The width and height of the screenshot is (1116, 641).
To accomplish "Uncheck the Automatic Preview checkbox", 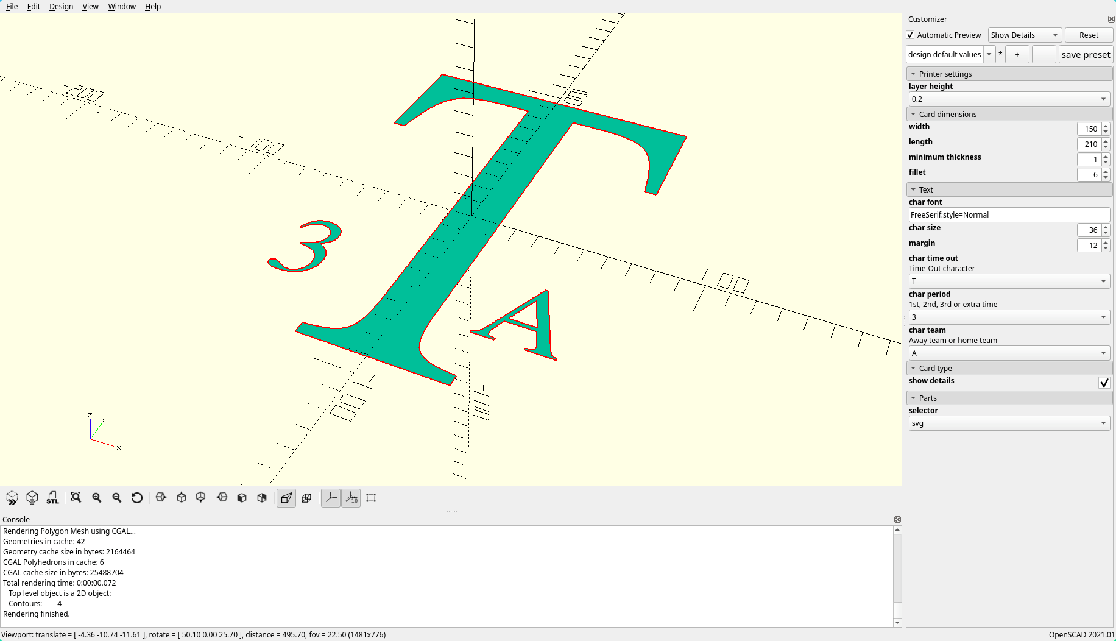I will [910, 35].
